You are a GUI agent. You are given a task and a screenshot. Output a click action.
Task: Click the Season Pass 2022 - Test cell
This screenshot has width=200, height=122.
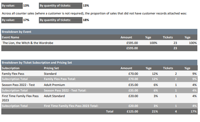point(18,85)
